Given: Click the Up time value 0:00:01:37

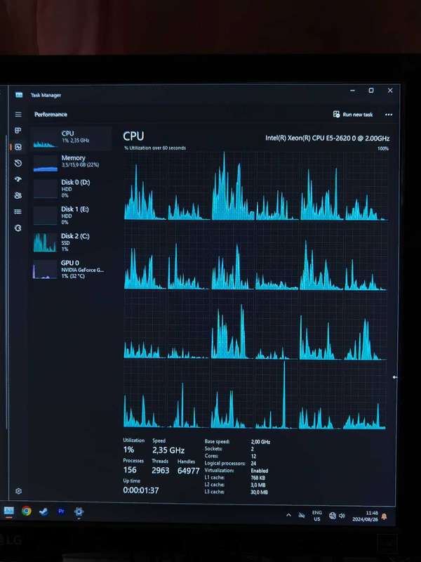Looking at the screenshot, I should coord(141,490).
